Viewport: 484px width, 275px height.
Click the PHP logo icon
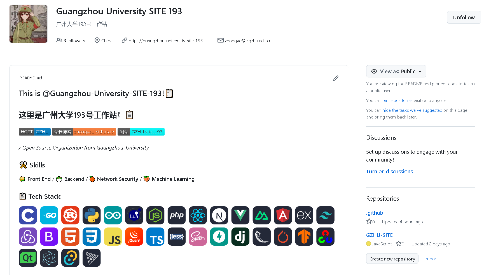pyautogui.click(x=177, y=215)
